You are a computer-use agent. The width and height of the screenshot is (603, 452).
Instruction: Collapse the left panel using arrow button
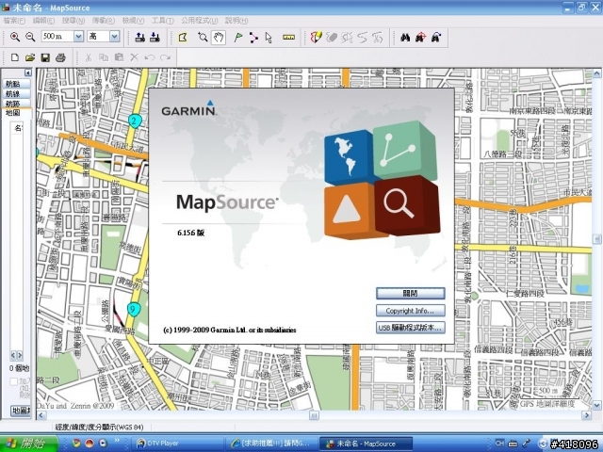(x=27, y=73)
